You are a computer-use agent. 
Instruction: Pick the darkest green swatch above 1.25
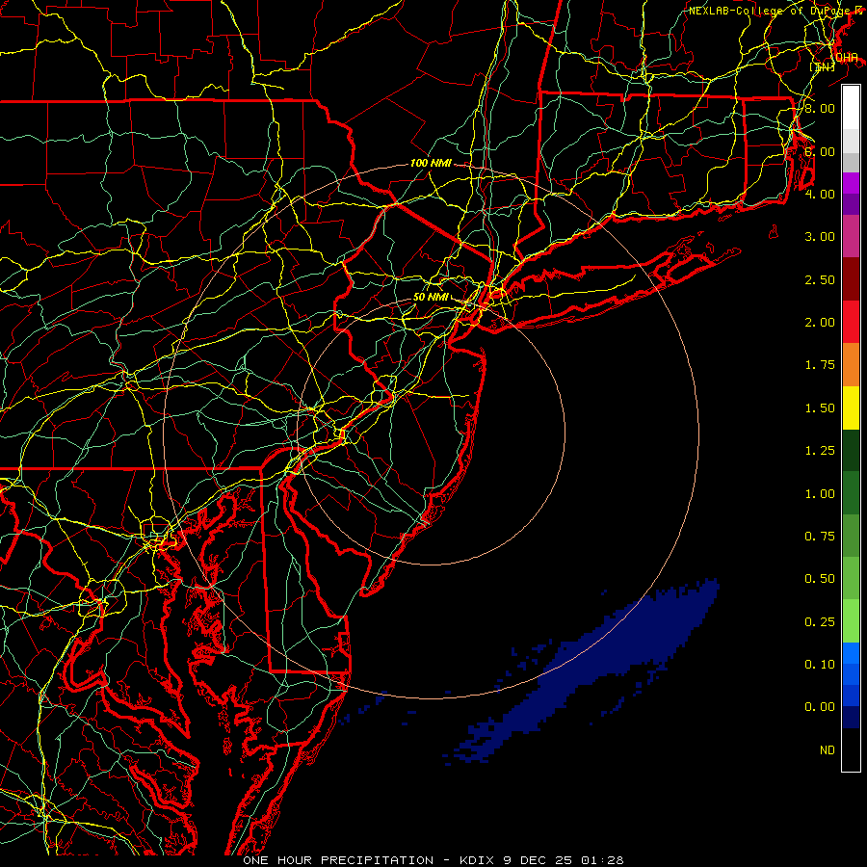pyautogui.click(x=851, y=450)
